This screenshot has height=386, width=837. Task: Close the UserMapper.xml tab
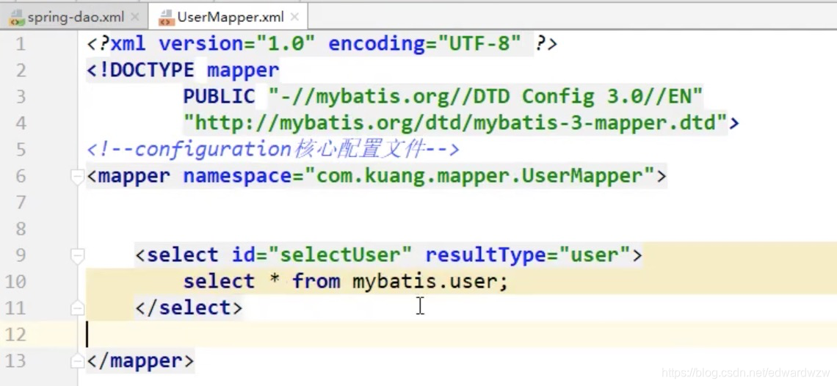294,17
